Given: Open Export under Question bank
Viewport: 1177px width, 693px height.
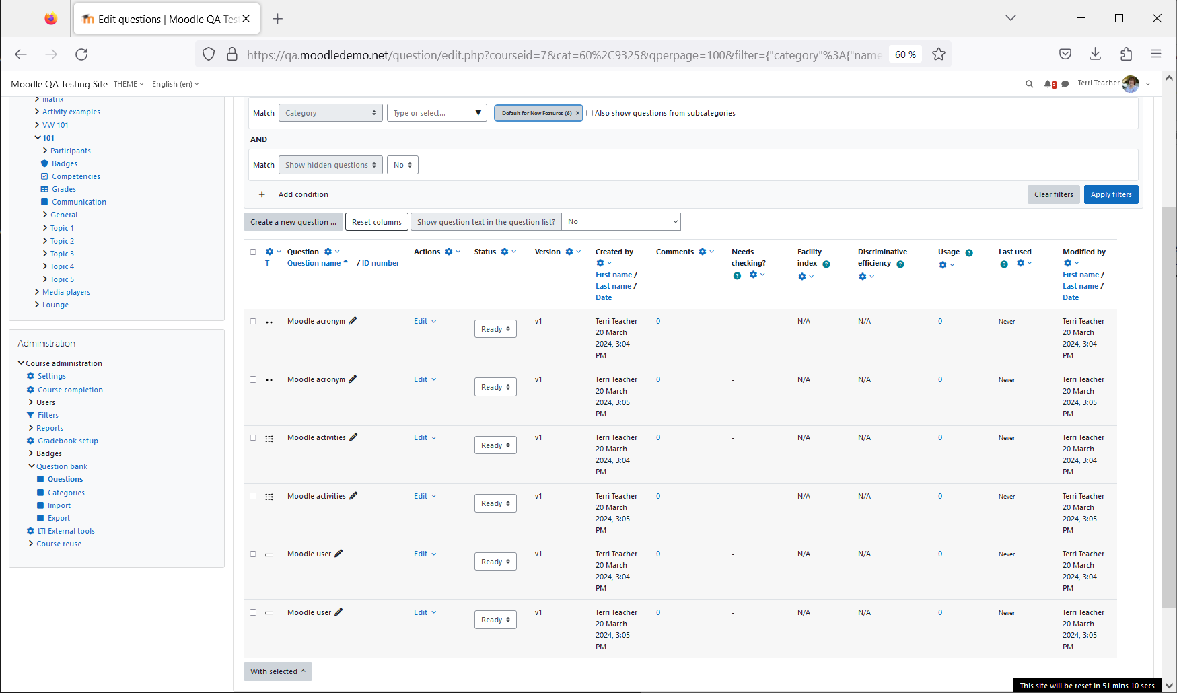Looking at the screenshot, I should [x=59, y=518].
